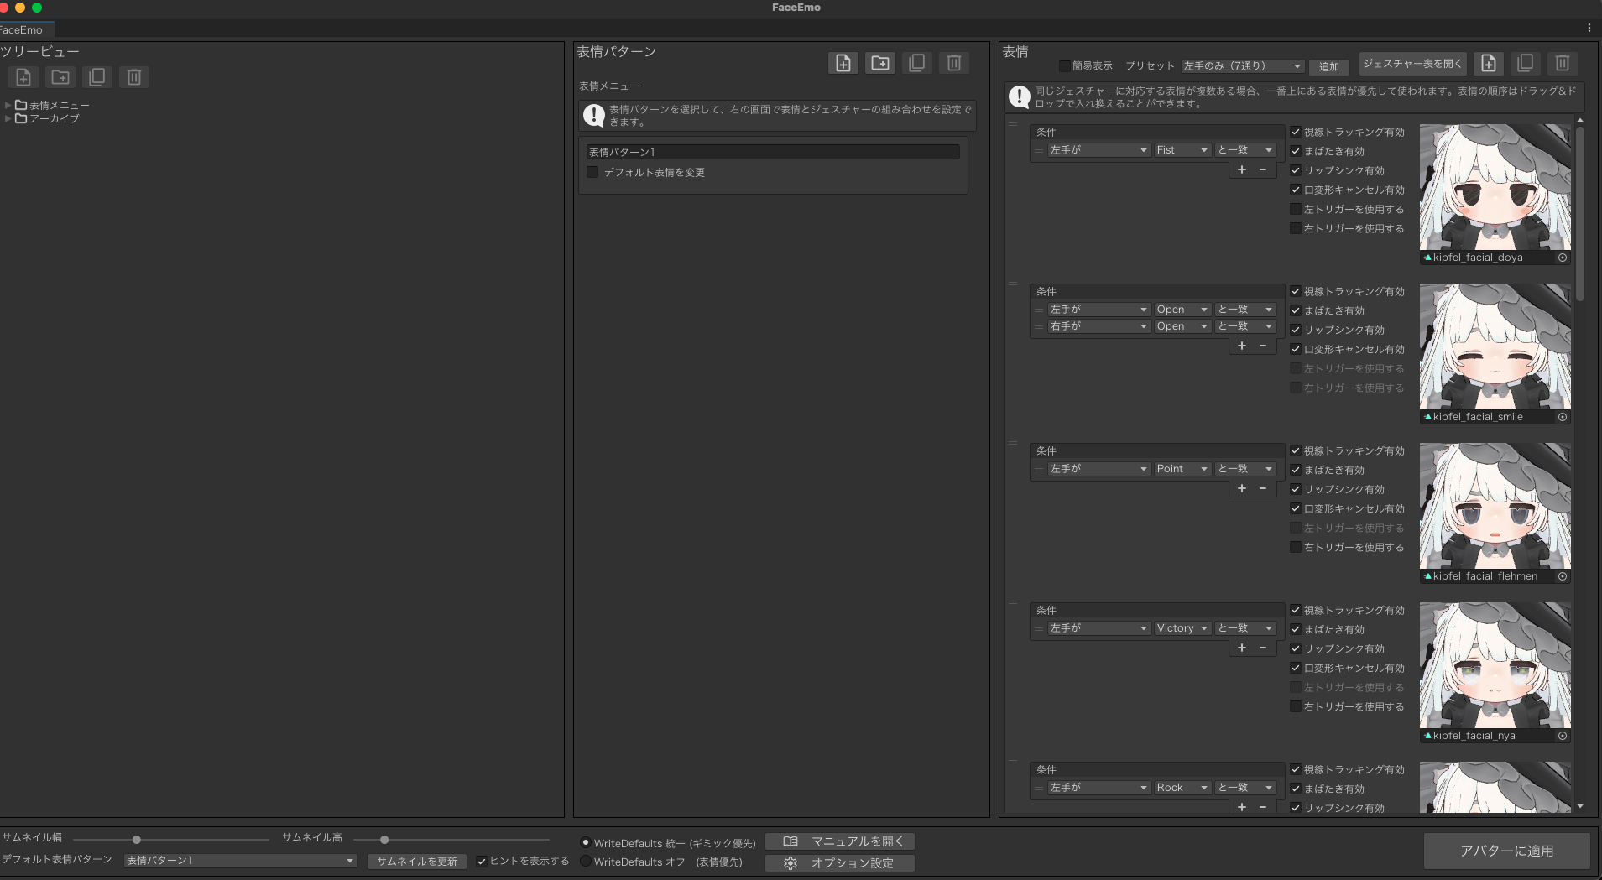Expand the 表情メニュー tree item

8,104
